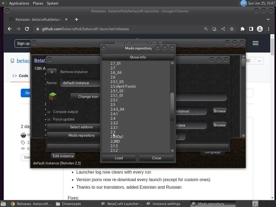Click the Change icon button
Viewport: 276px width, 207px height.
pyautogui.click(x=85, y=96)
